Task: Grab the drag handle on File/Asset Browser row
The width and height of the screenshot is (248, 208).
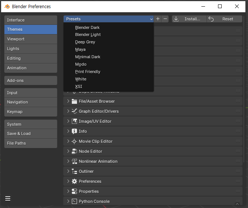Action: pyautogui.click(x=238, y=101)
